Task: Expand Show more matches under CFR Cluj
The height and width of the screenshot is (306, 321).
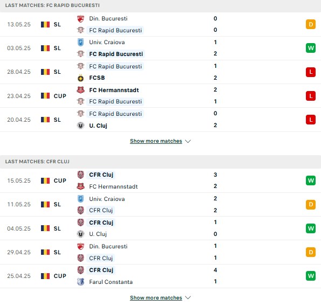Action: pyautogui.click(x=156, y=297)
